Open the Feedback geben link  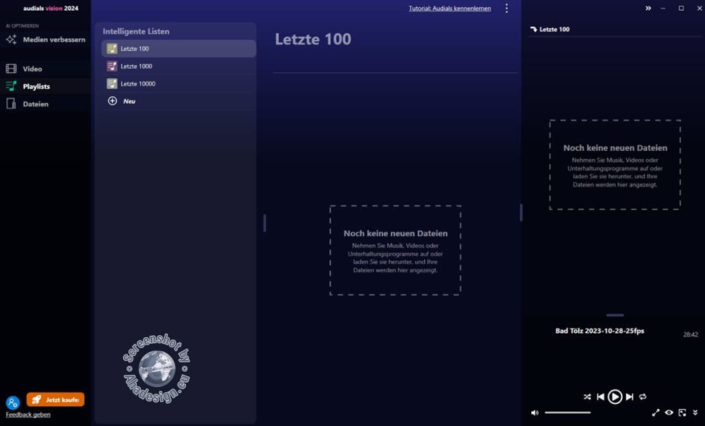click(28, 415)
